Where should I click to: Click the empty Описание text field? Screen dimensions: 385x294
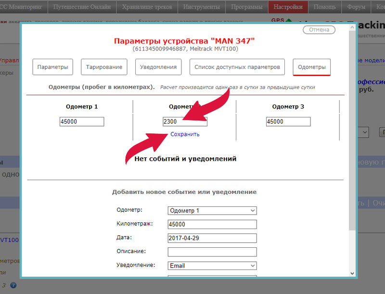pyautogui.click(x=212, y=252)
